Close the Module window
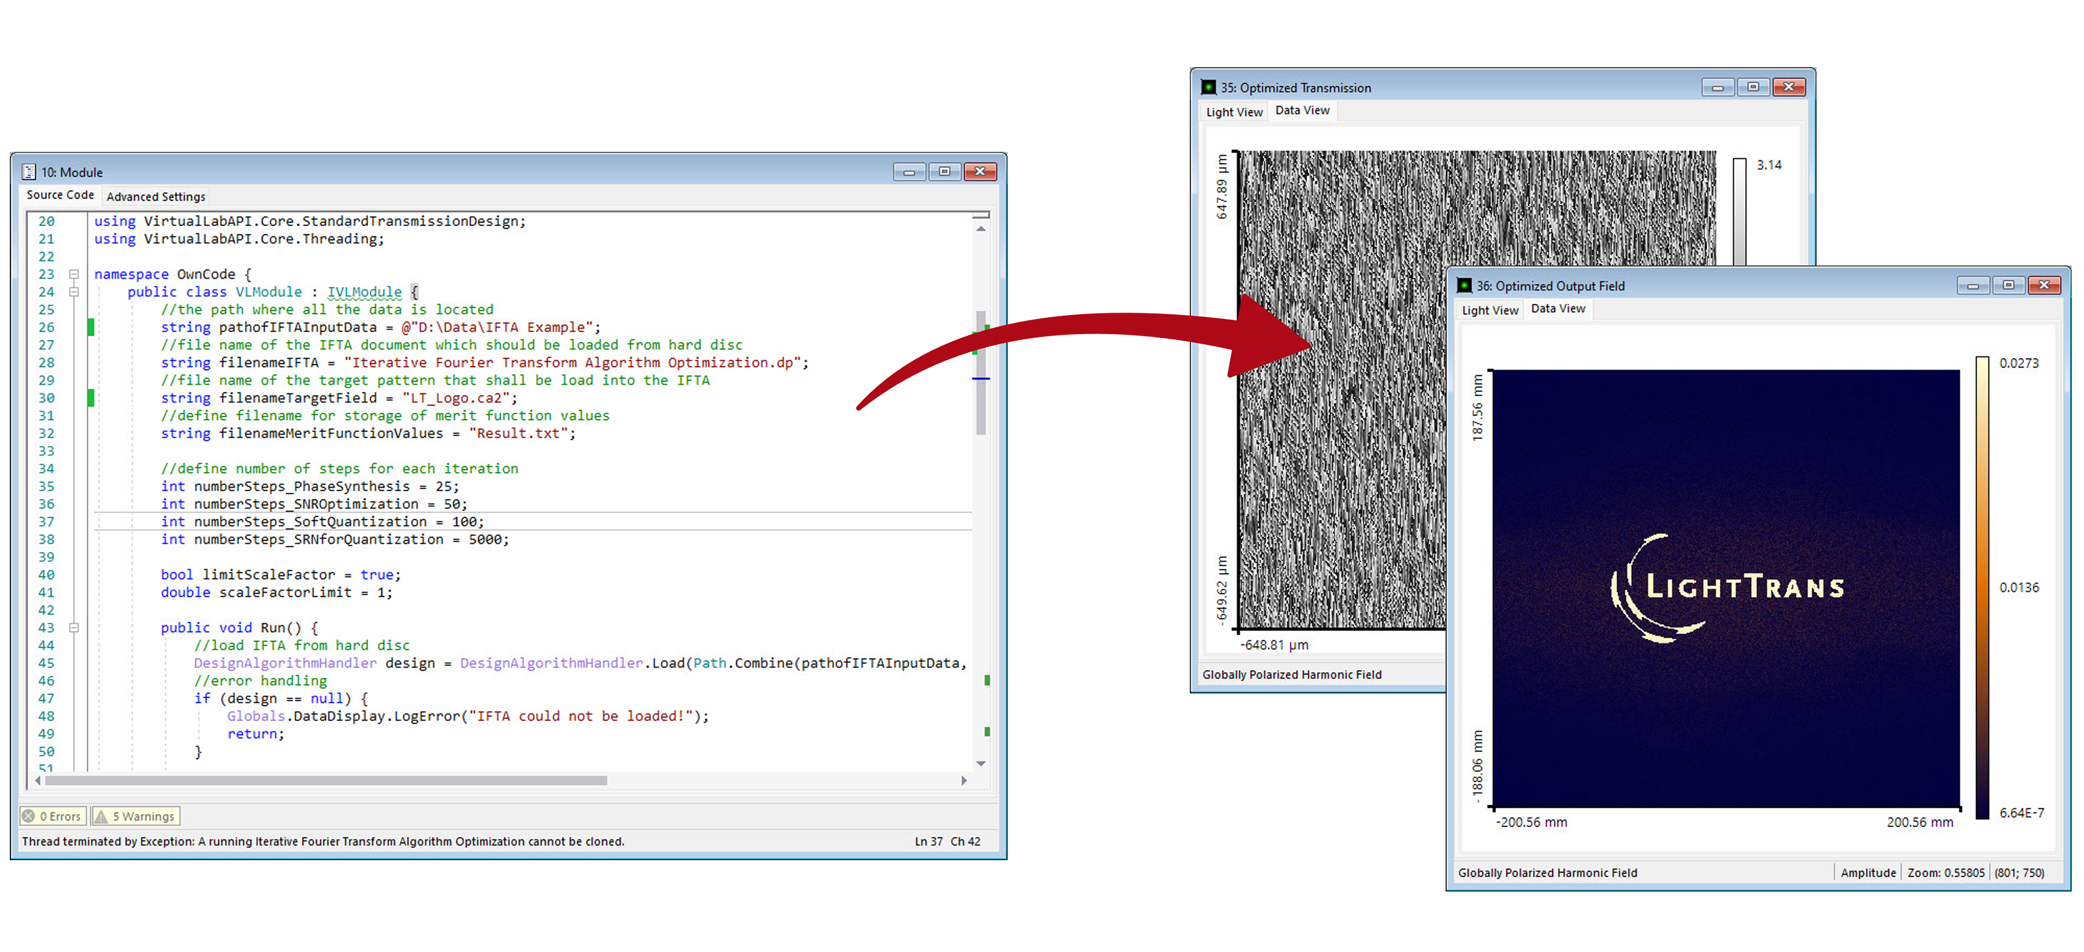Viewport: 2084px width, 952px height. pyautogui.click(x=979, y=171)
